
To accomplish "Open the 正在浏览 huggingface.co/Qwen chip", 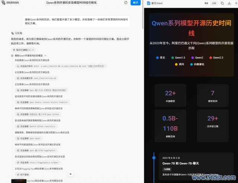I will (x=38, y=163).
